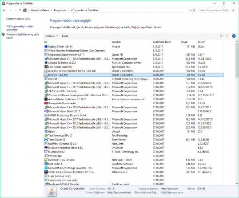Open the http://java.com/help link

[119, 193]
